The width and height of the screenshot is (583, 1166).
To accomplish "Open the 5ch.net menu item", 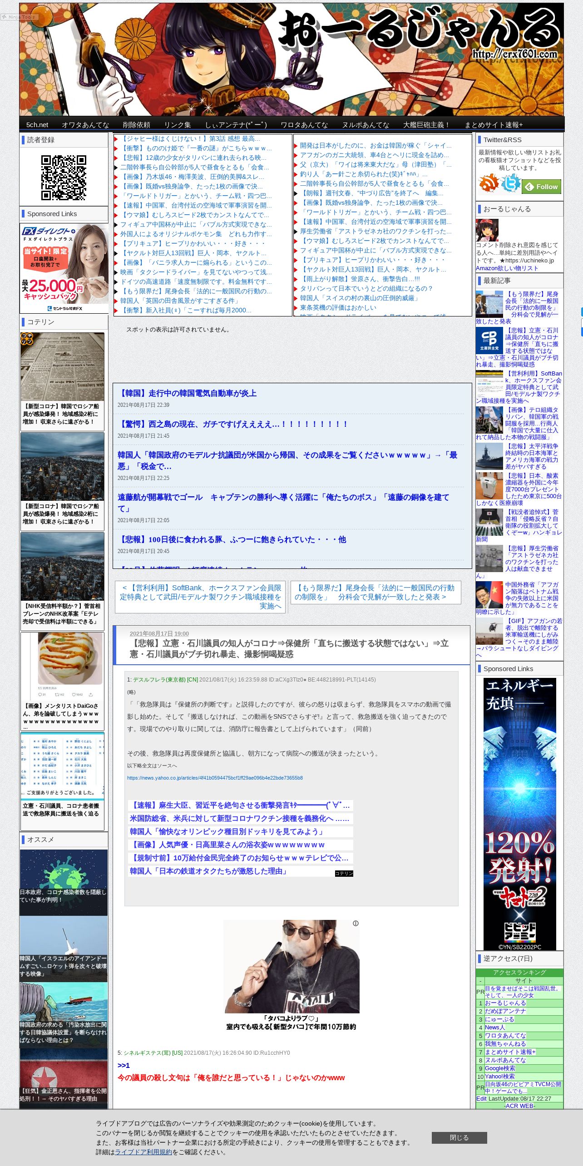I will pos(37,125).
